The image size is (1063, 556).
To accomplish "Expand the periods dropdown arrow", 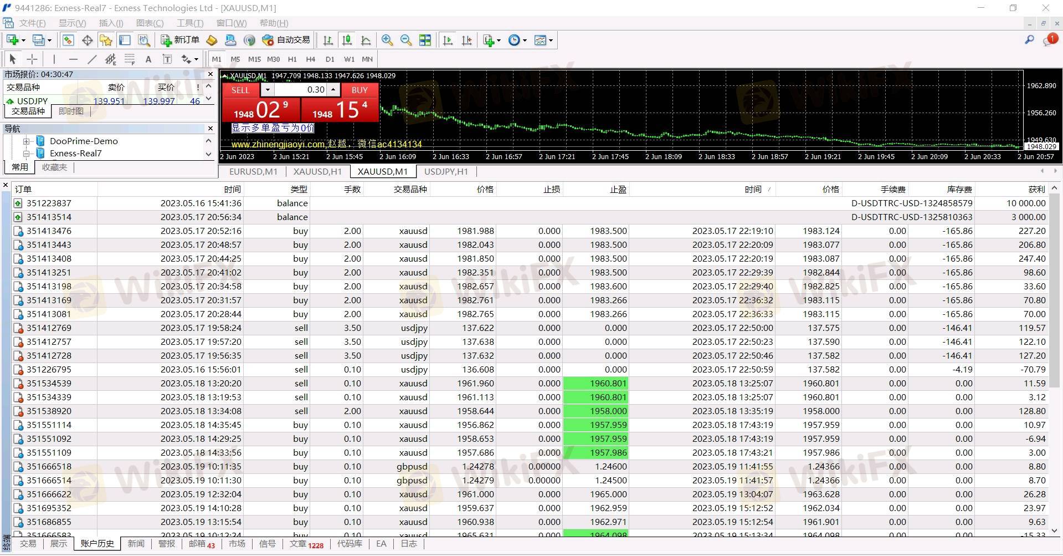I will tap(525, 40).
